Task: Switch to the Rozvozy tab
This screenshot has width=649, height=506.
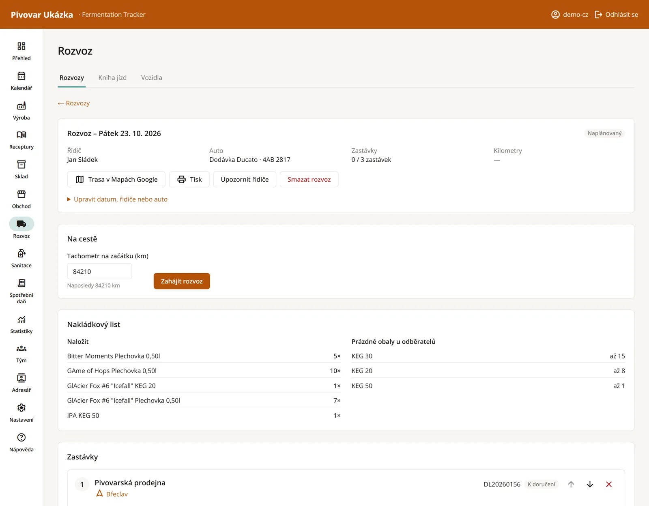Action: point(72,77)
